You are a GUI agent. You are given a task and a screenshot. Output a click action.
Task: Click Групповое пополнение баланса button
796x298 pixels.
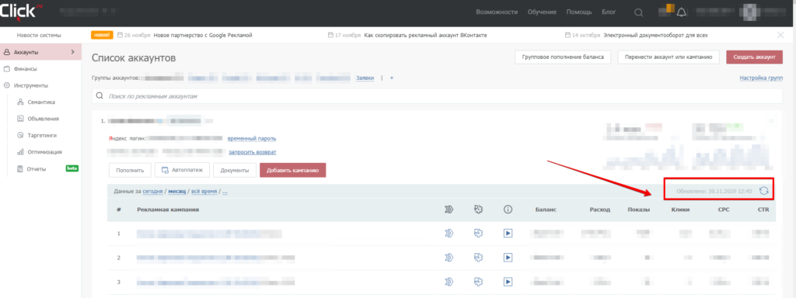pyautogui.click(x=563, y=57)
